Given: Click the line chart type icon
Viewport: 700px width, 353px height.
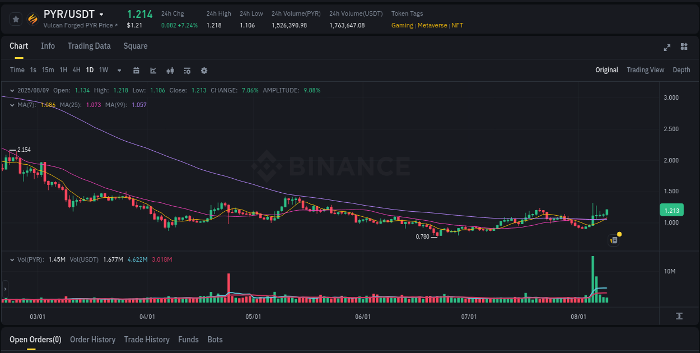Looking at the screenshot, I should 153,71.
